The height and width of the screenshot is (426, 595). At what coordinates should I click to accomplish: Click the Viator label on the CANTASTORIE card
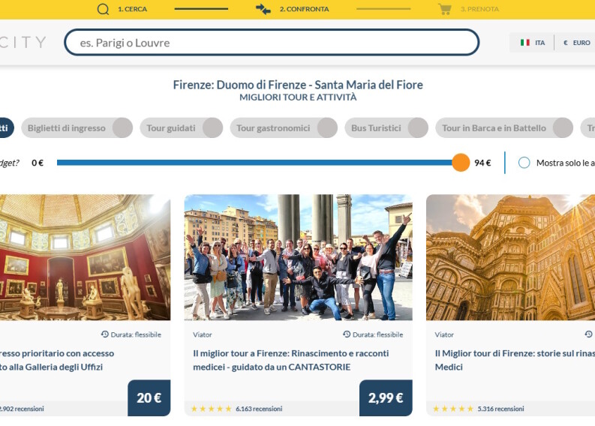203,334
